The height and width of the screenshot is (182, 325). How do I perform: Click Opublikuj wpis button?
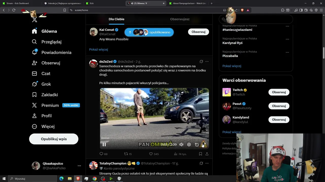coord(54,139)
